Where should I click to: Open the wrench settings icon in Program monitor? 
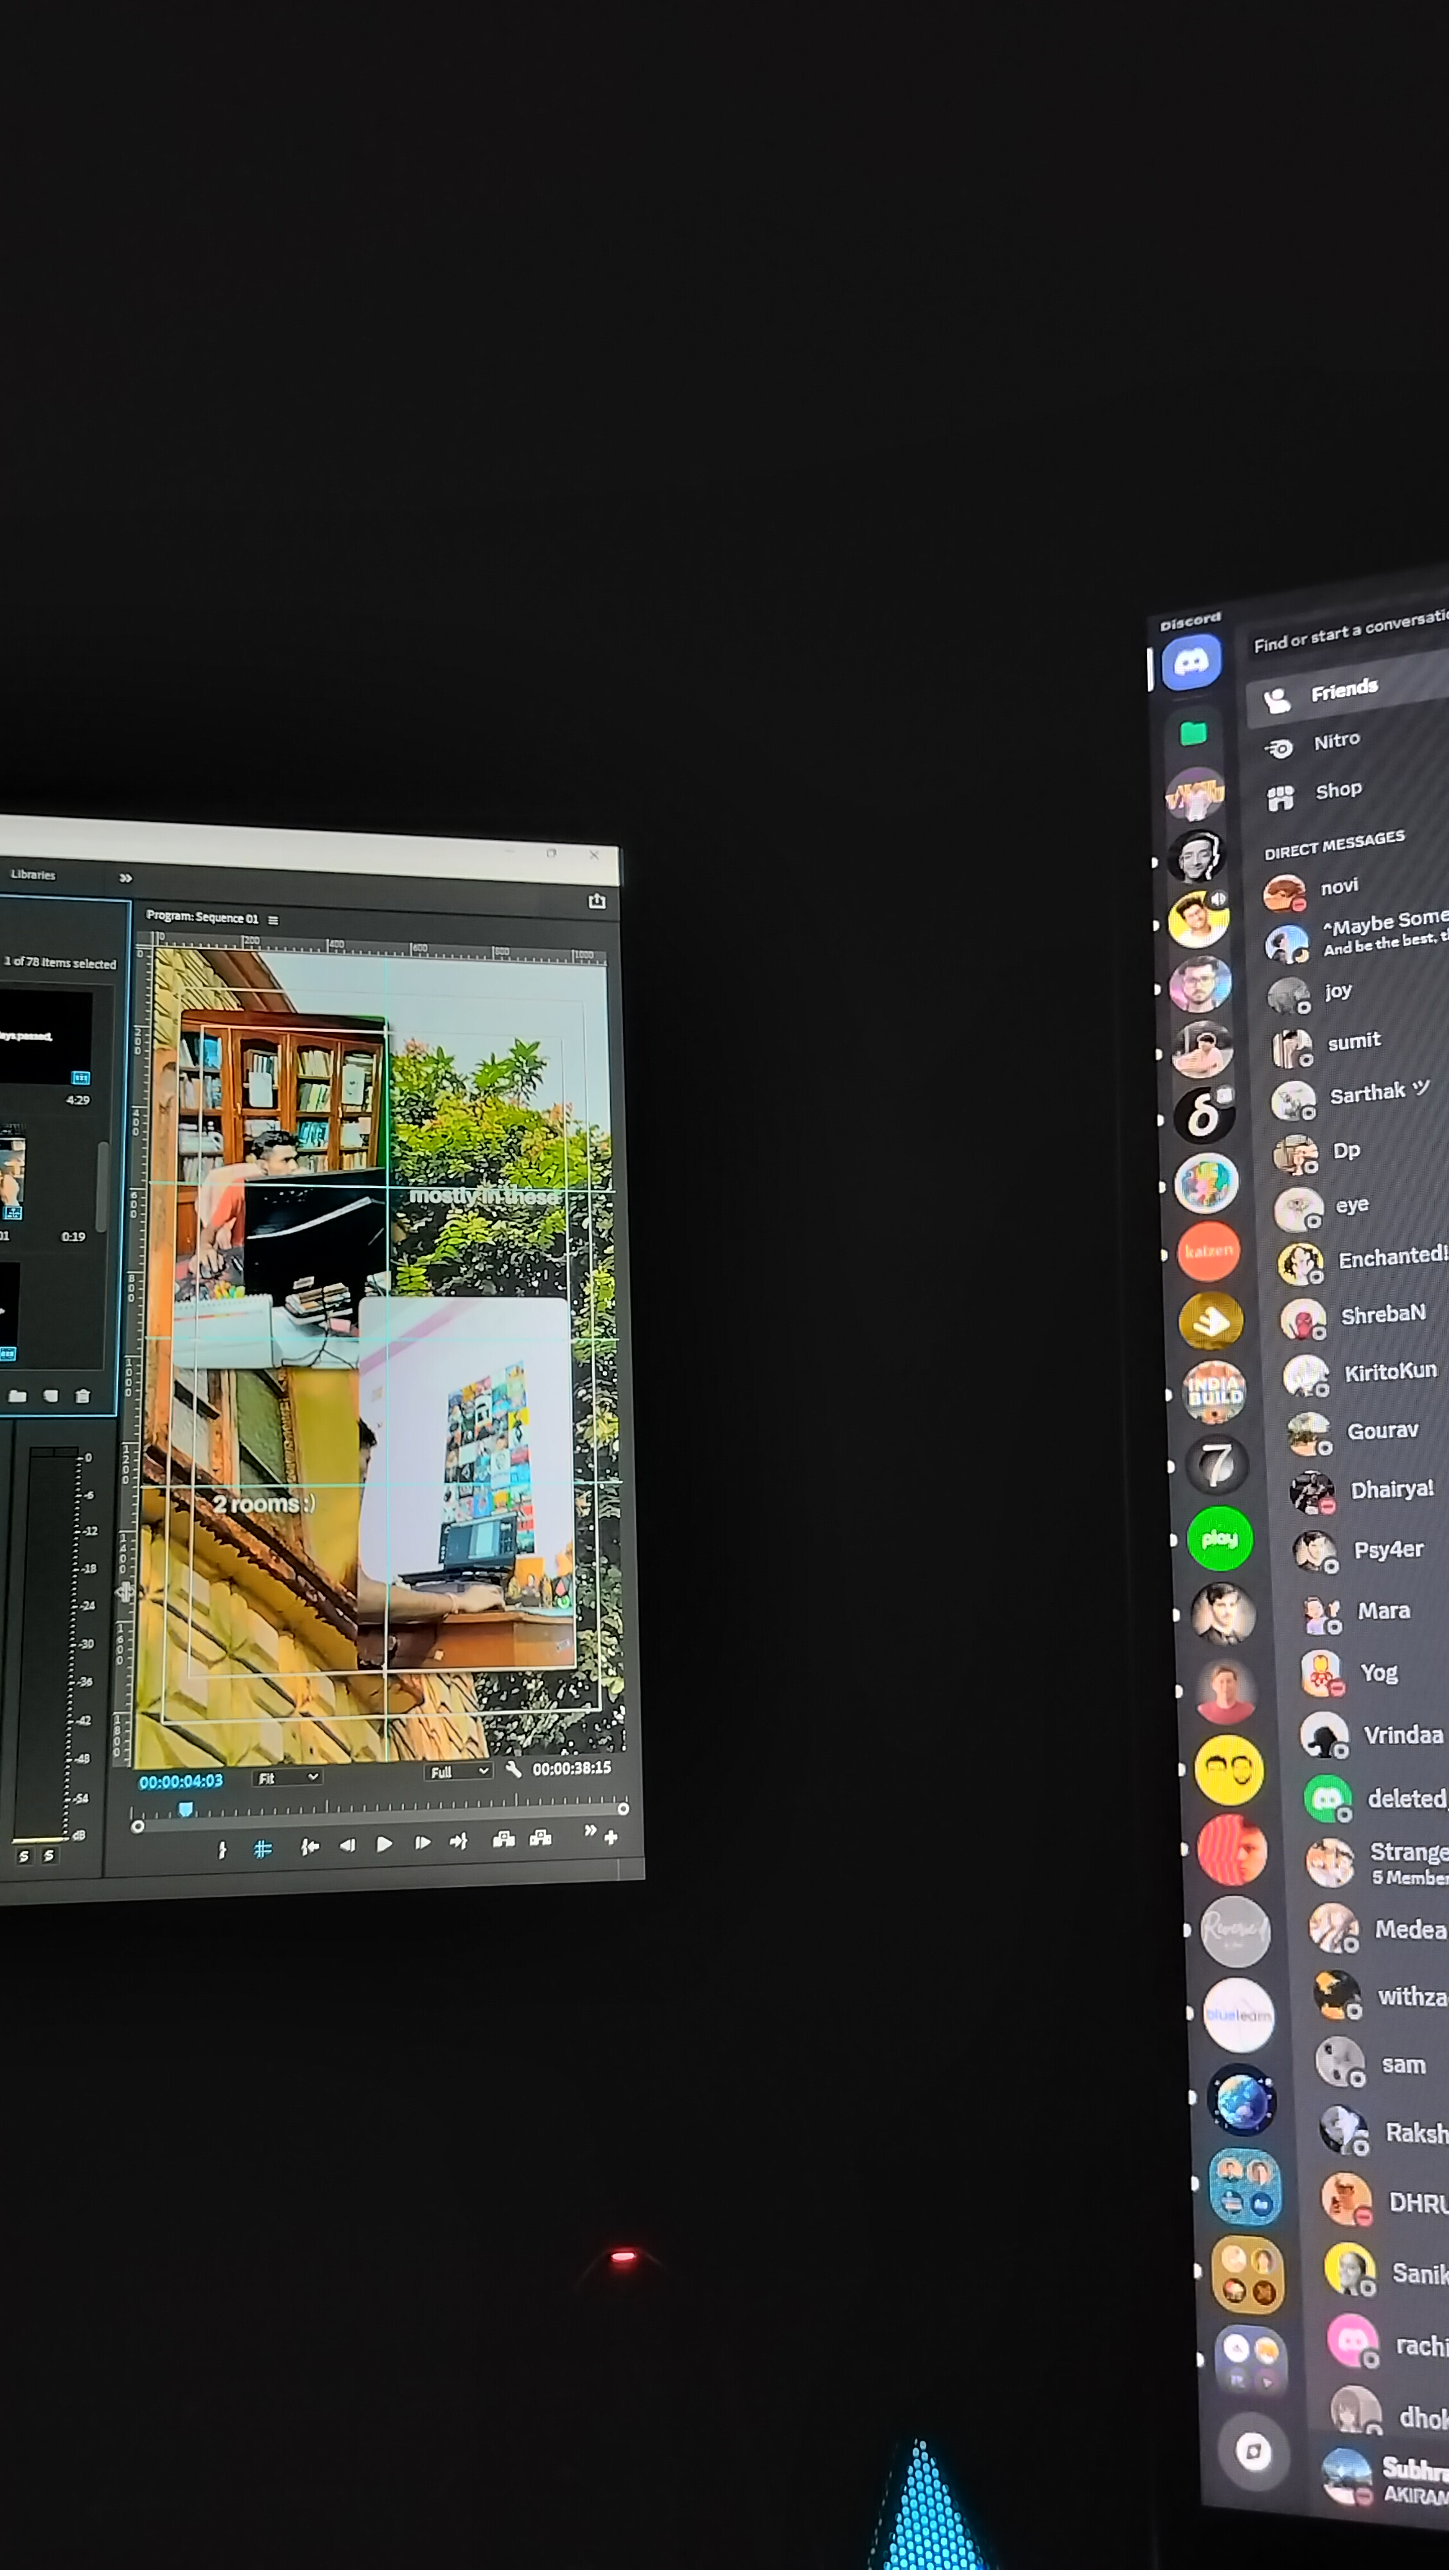tap(514, 1769)
